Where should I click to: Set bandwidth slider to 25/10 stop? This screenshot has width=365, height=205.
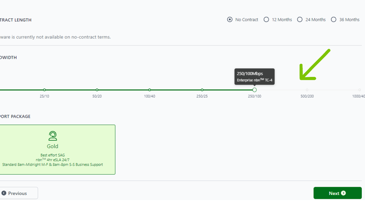(x=44, y=90)
